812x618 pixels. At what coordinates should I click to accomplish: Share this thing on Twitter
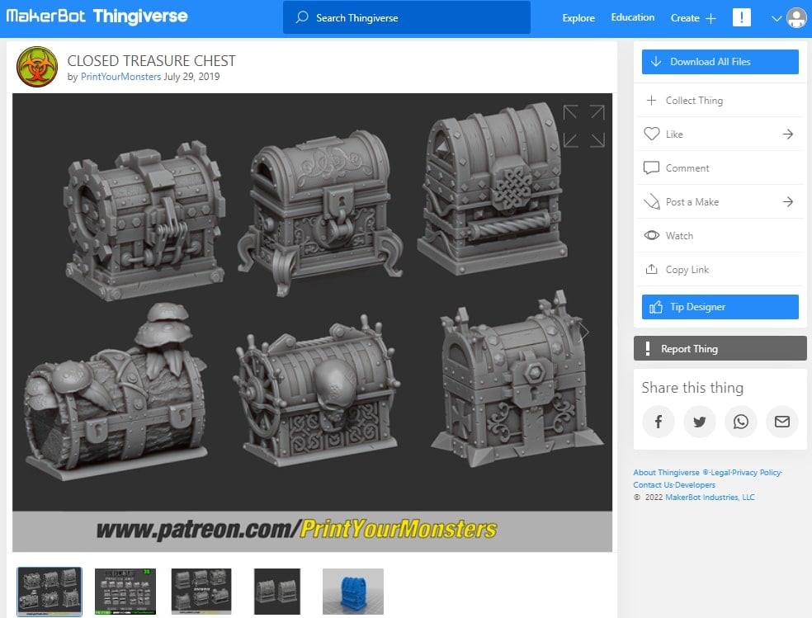700,422
